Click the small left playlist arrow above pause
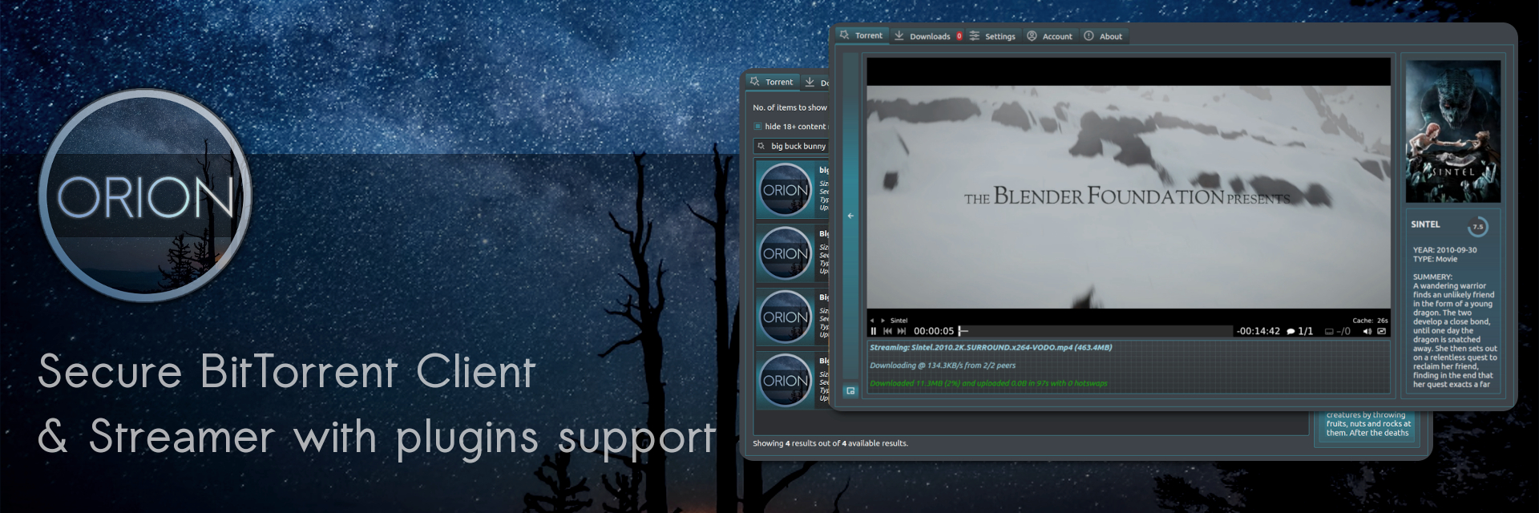The width and height of the screenshot is (1539, 513). [x=872, y=321]
